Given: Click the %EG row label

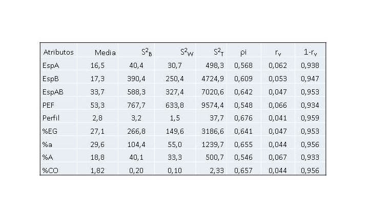Looking at the screenshot, I should pyautogui.click(x=50, y=132).
